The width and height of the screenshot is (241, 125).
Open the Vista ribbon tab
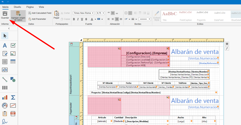click(x=41, y=7)
